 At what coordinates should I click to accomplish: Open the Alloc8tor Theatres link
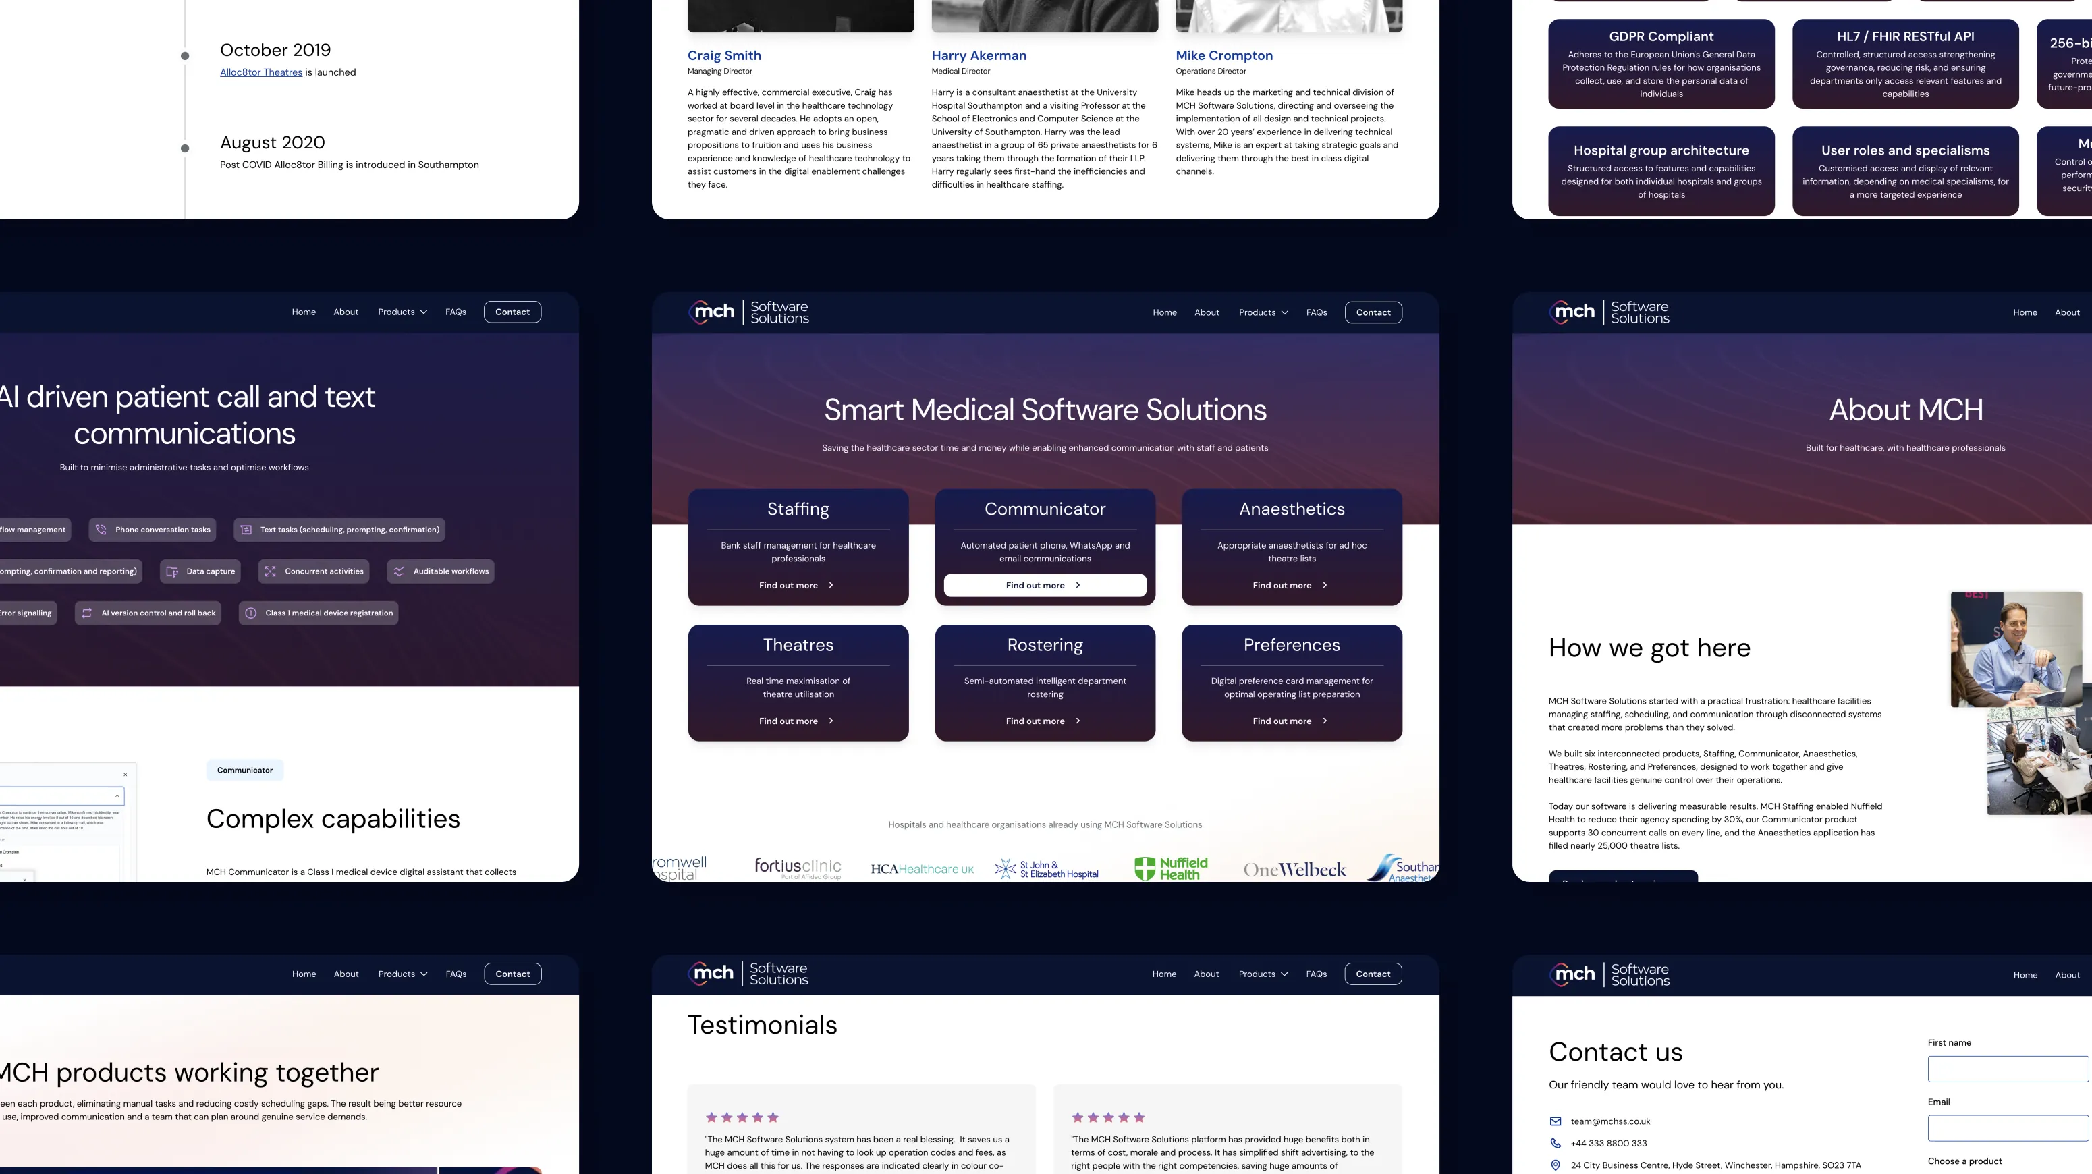260,72
